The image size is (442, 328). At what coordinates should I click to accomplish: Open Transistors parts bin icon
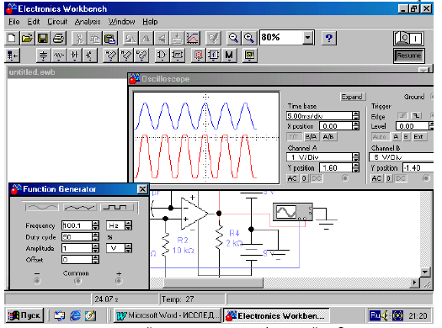tap(89, 56)
